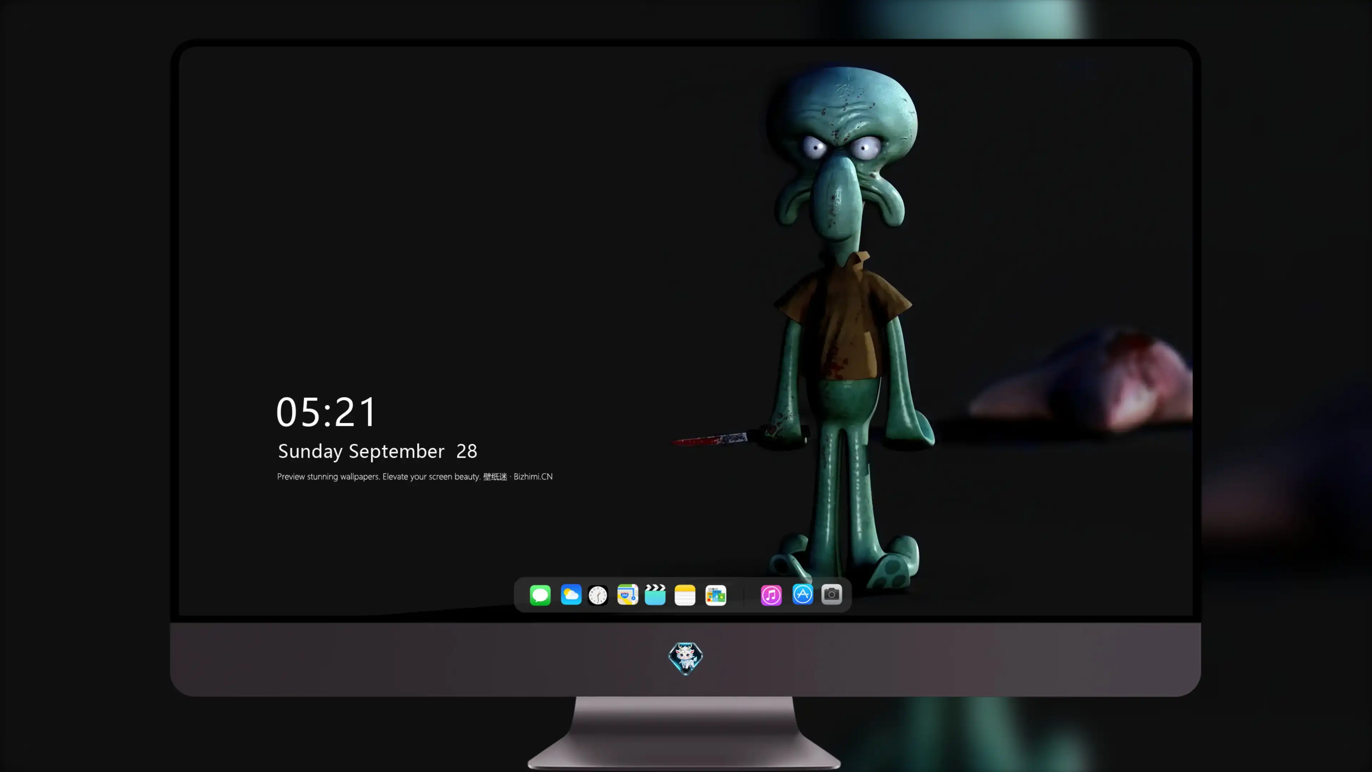Open the blue App Store icon
This screenshot has width=1372, height=772.
coord(802,595)
